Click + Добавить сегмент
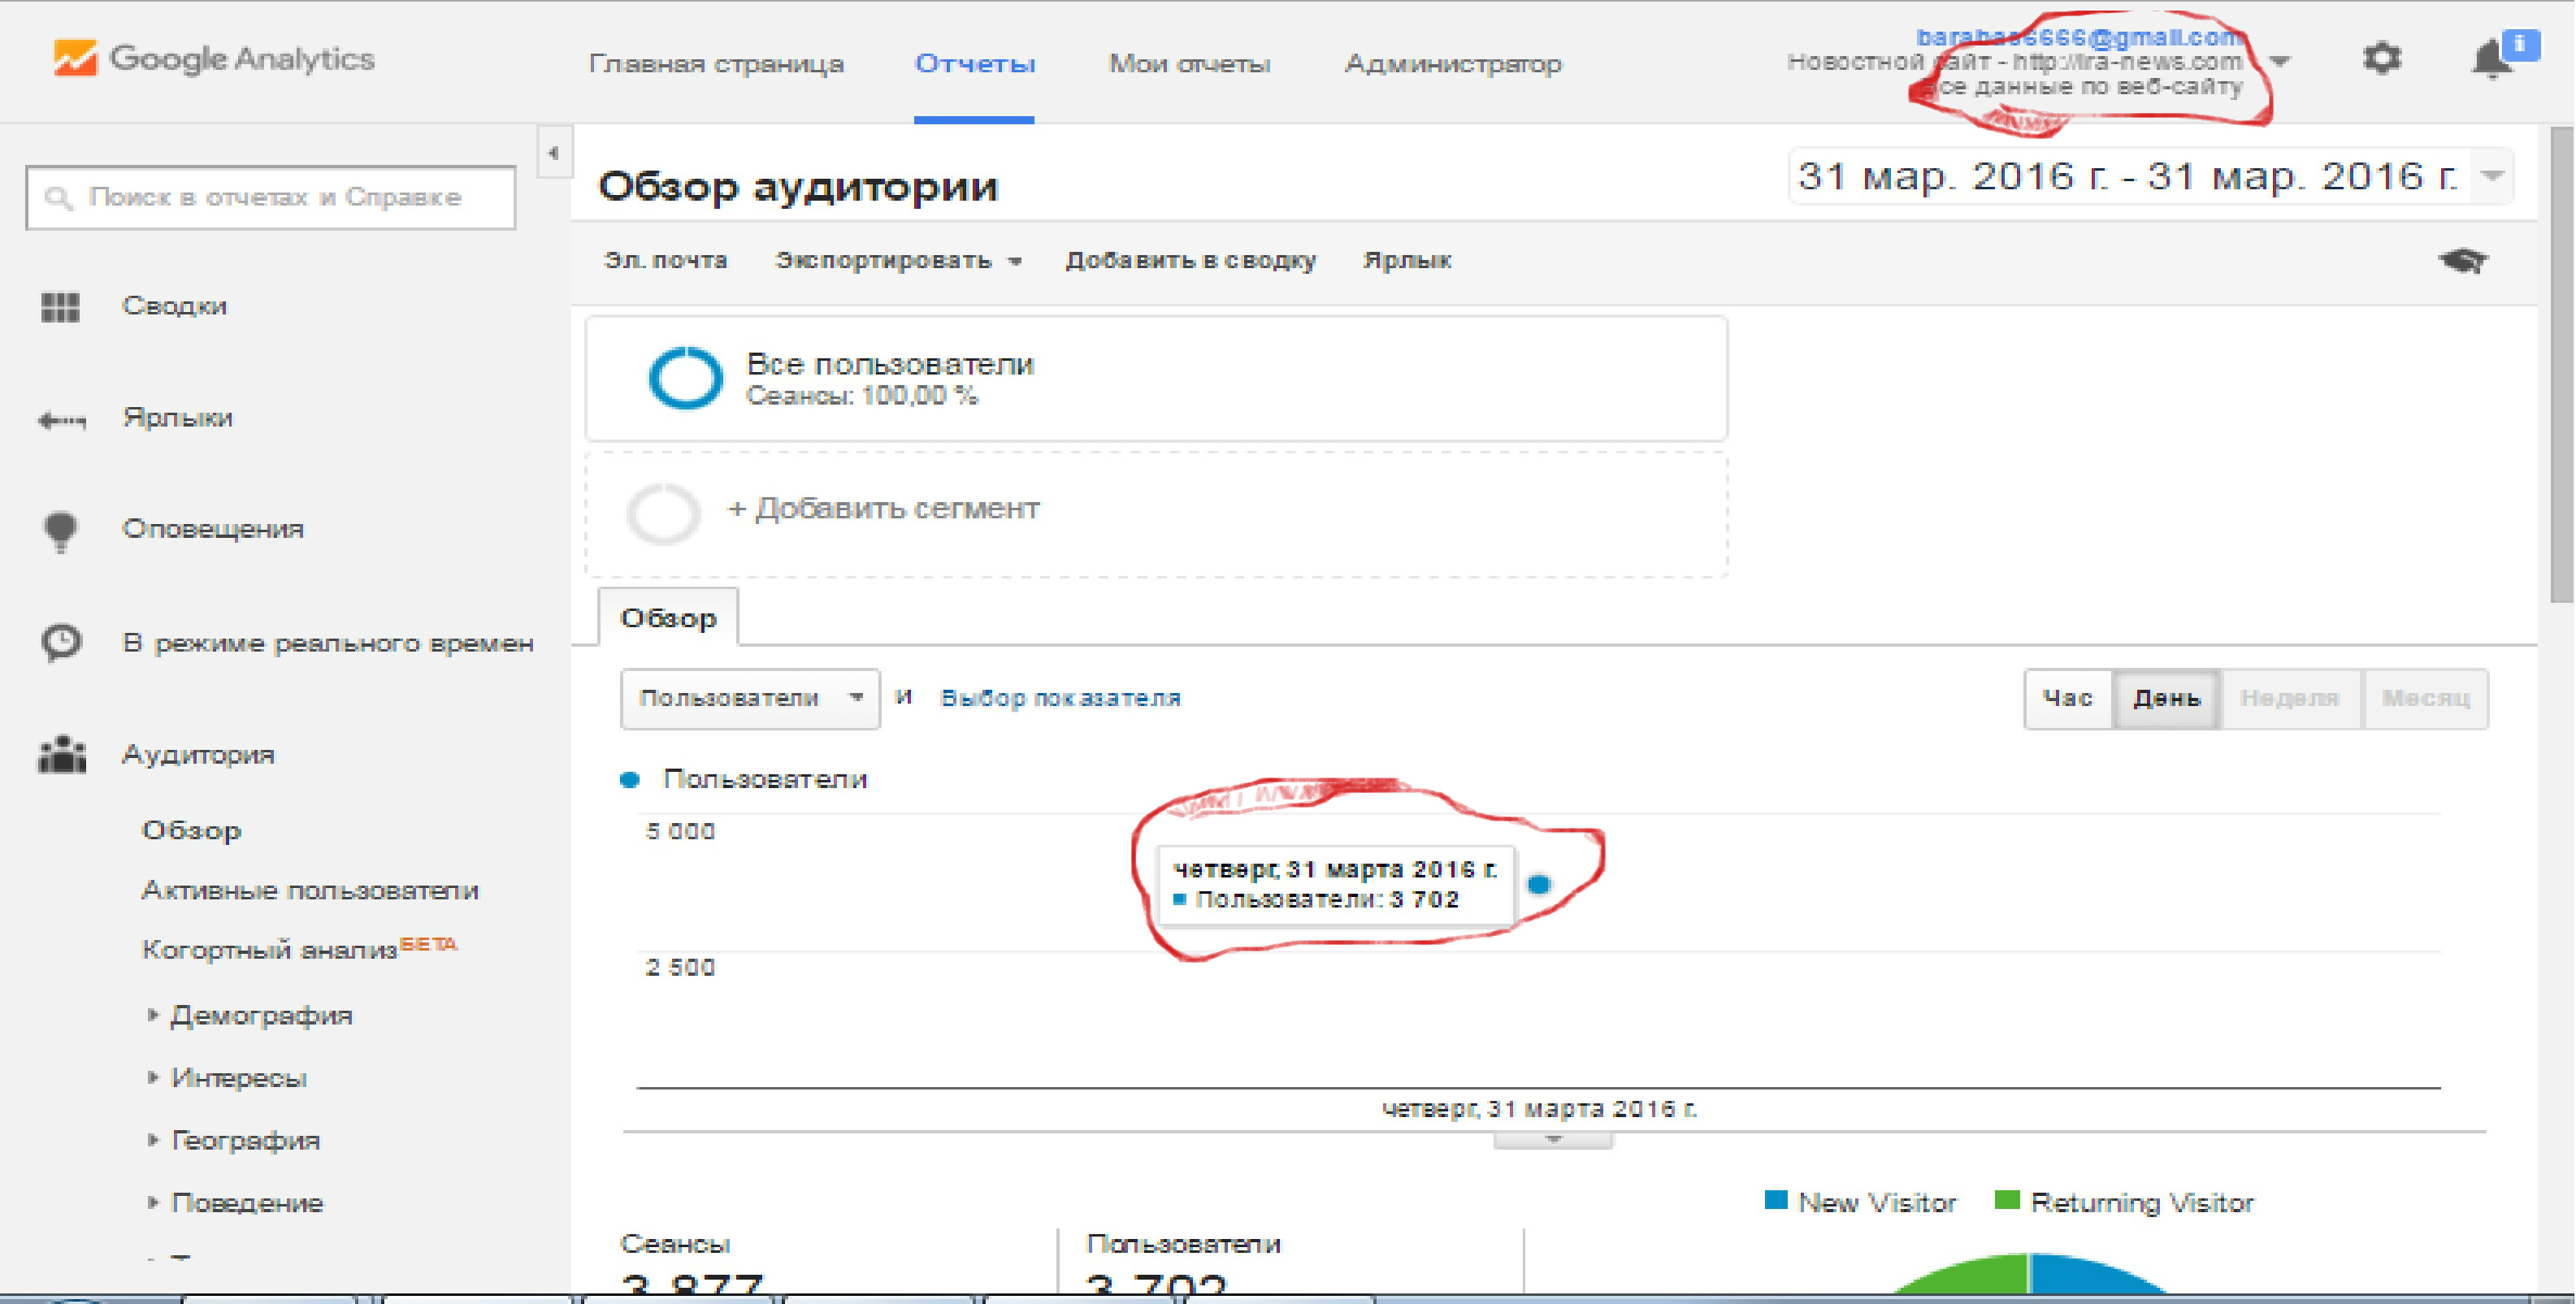 pyautogui.click(x=883, y=509)
